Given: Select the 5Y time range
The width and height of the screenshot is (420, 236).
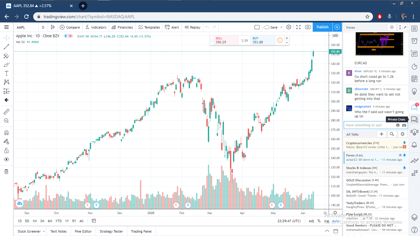Looking at the screenshot, I should click(74, 221).
